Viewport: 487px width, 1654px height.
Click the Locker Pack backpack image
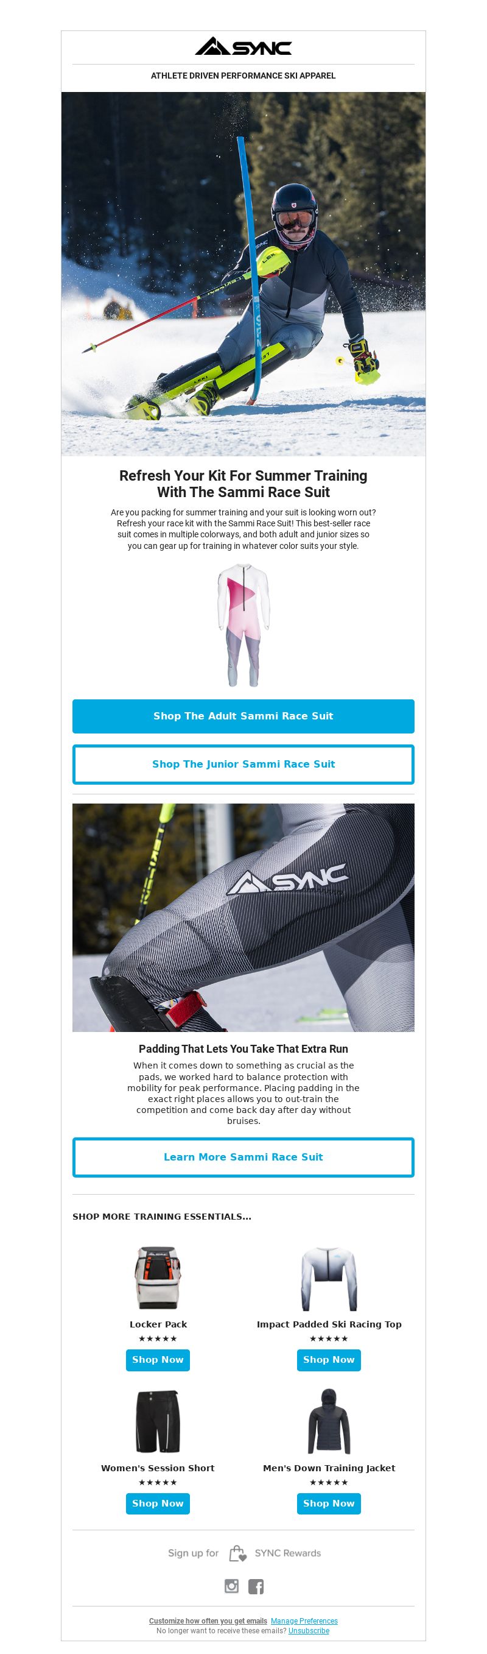(x=158, y=1278)
